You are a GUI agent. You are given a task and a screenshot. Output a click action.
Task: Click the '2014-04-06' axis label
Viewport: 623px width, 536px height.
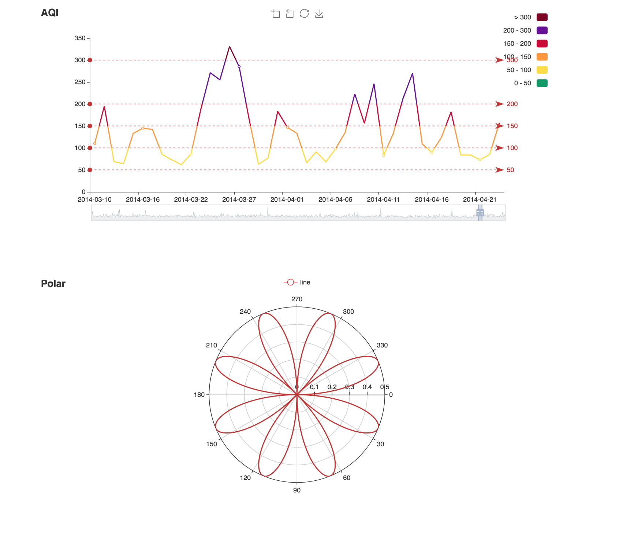point(335,199)
